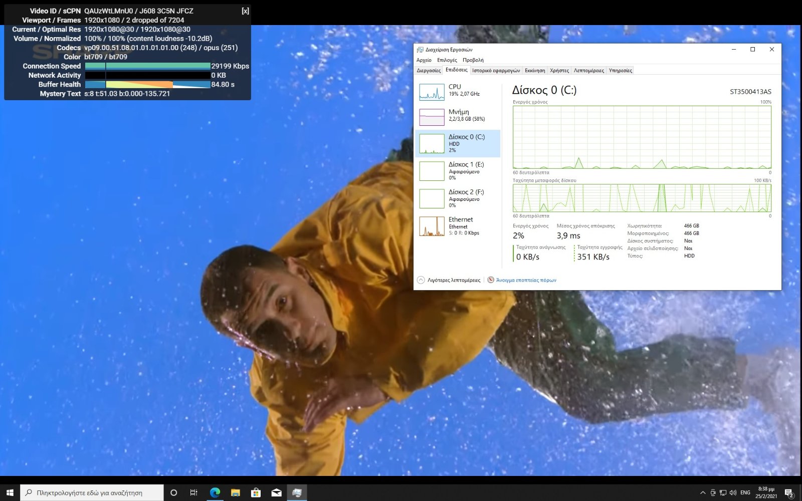Click the Video ID value QAUzWtLMnU0
This screenshot has width=802, height=501.
point(108,11)
